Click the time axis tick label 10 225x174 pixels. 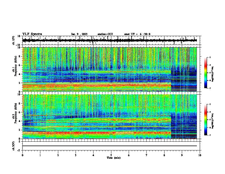click(x=200, y=155)
